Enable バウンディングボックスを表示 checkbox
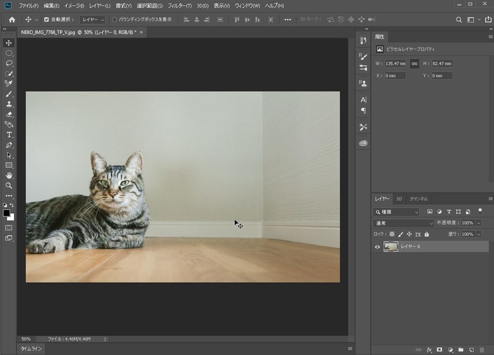Screen dimensions: 494x355 (x=114, y=20)
